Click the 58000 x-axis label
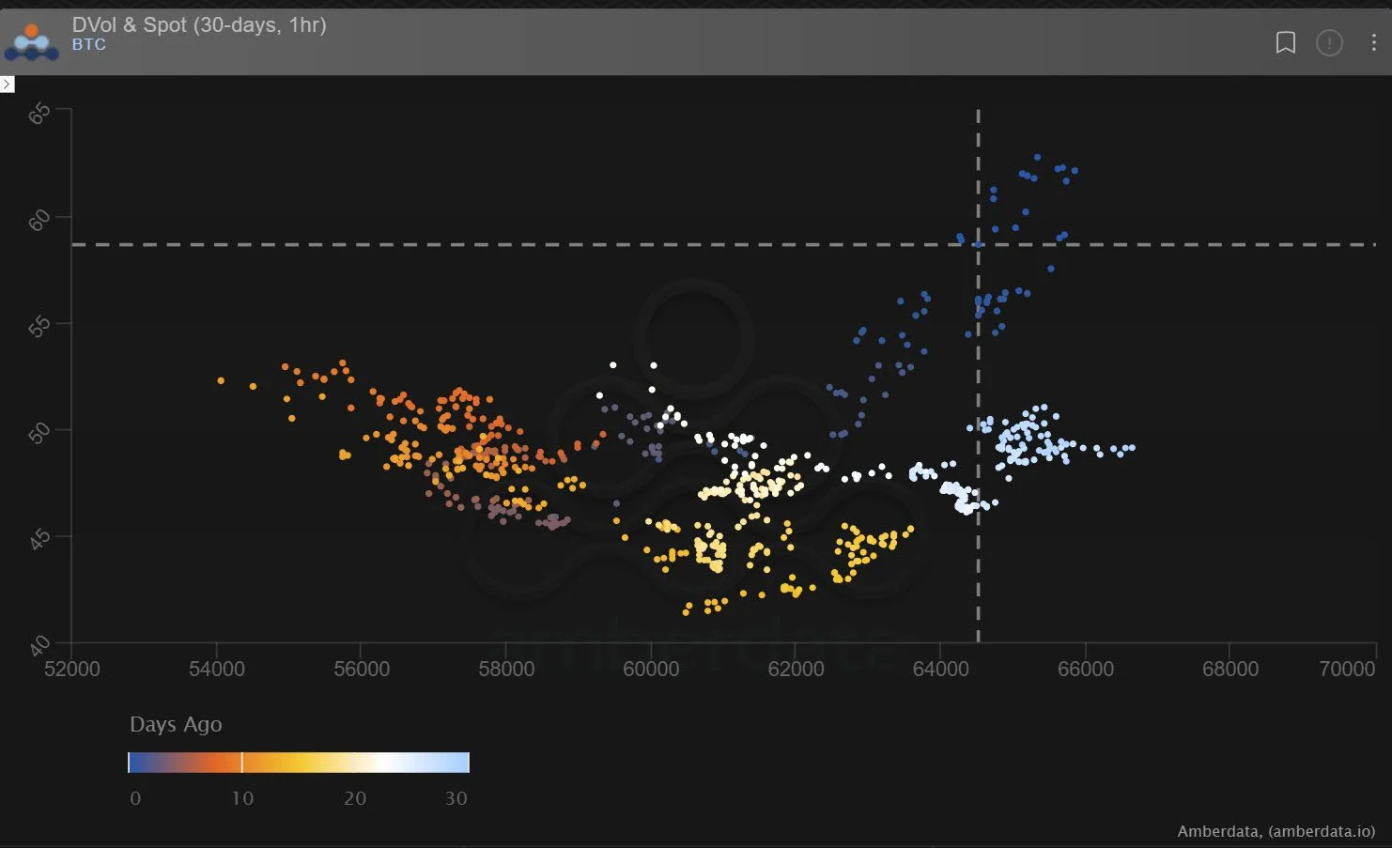Viewport: 1392px width, 848px height. tap(506, 669)
